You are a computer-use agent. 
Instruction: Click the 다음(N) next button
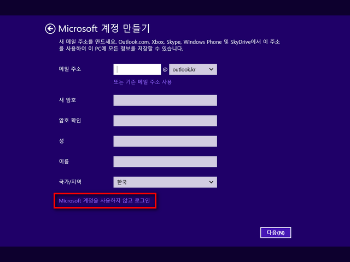point(276,233)
